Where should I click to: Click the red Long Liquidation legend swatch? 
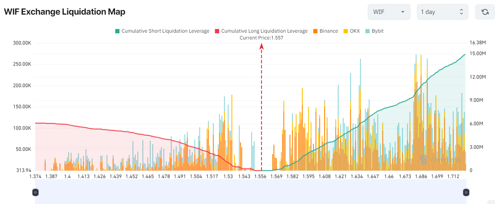click(x=217, y=31)
